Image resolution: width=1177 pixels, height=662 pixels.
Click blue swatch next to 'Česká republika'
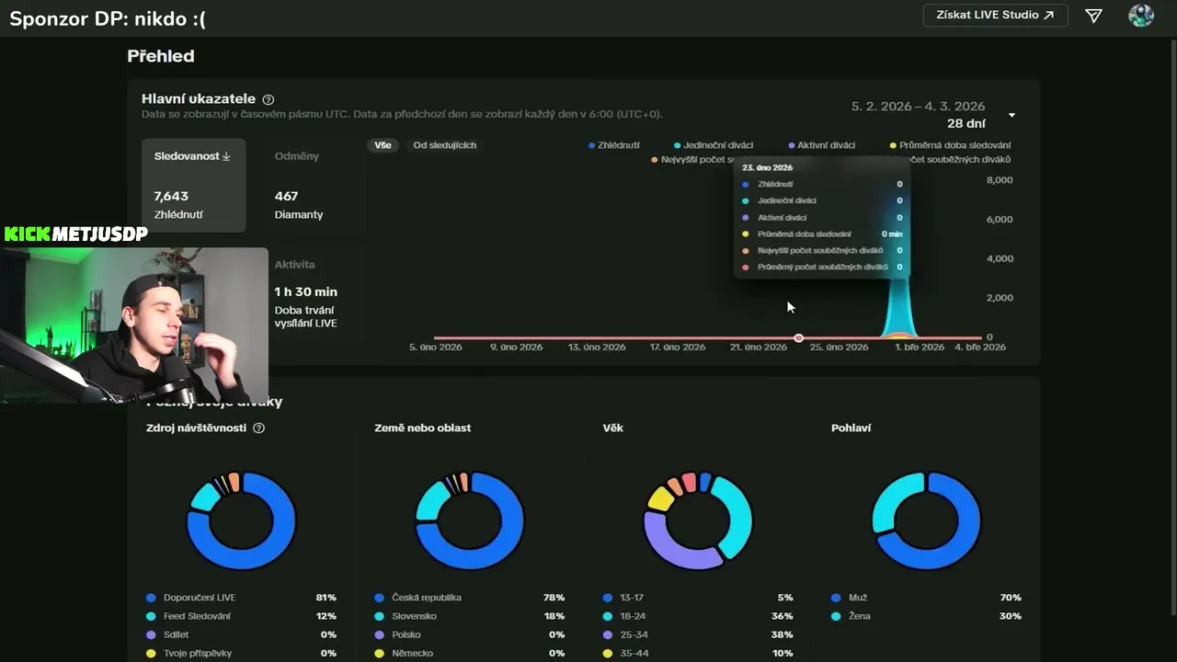point(379,598)
